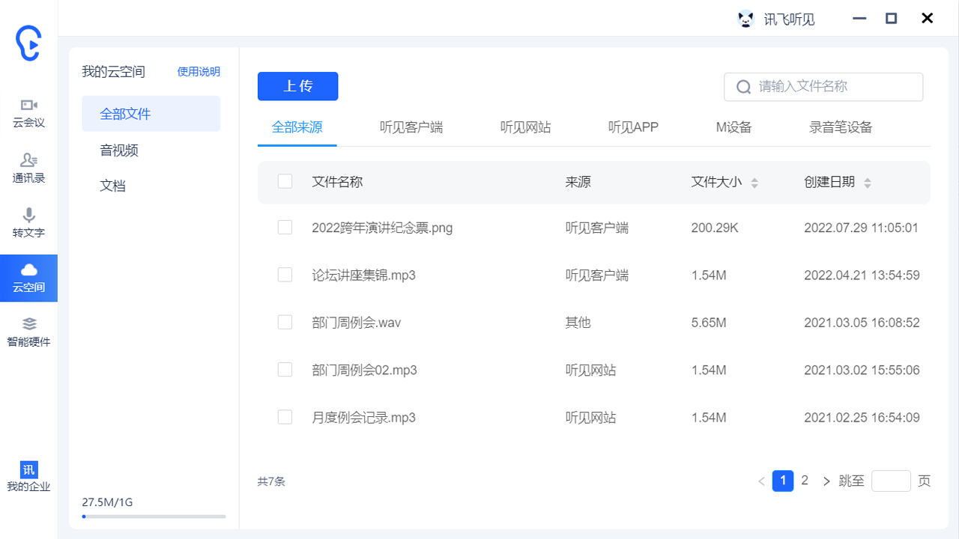Click the storage usage progress bar
The height and width of the screenshot is (539, 959).
click(154, 516)
